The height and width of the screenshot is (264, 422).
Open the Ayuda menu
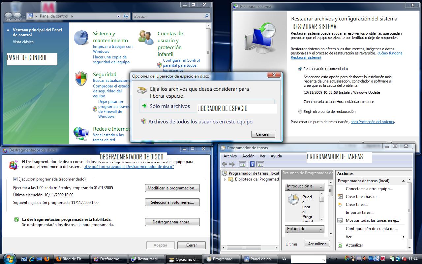[x=276, y=156]
